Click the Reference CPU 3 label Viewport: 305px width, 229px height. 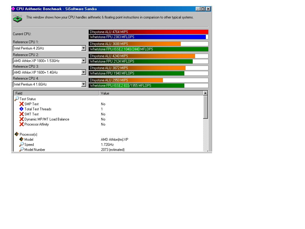click(26, 66)
